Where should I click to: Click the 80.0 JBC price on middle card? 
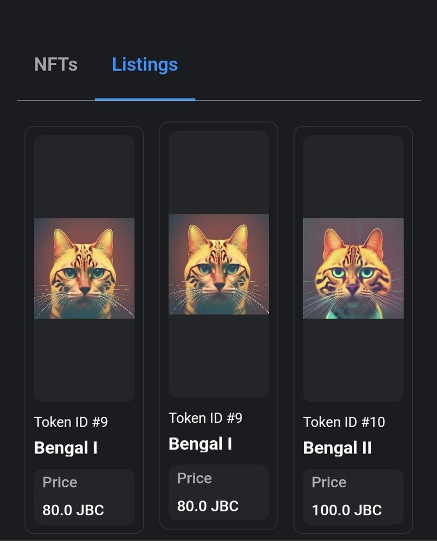click(208, 506)
